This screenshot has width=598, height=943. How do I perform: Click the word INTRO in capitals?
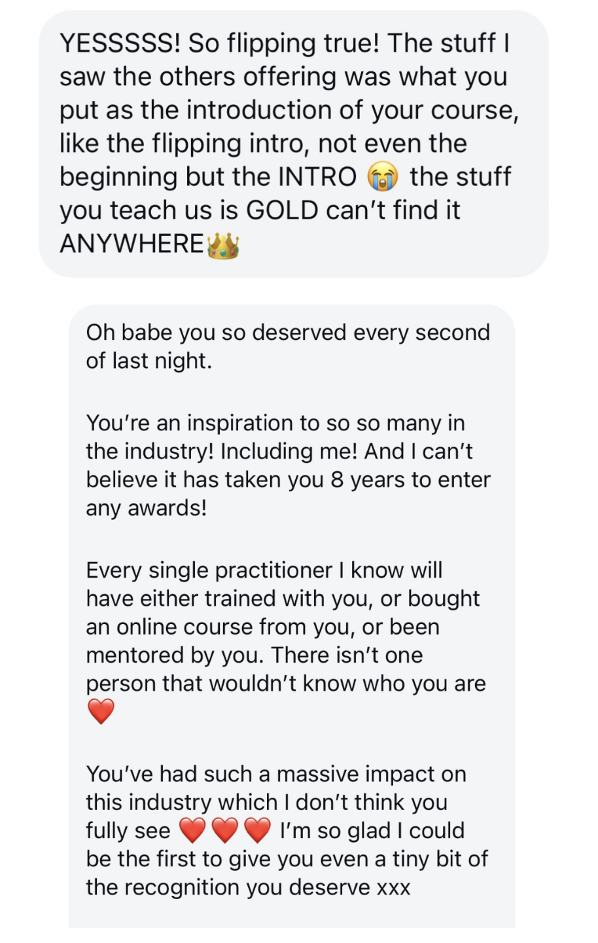pyautogui.click(x=317, y=177)
